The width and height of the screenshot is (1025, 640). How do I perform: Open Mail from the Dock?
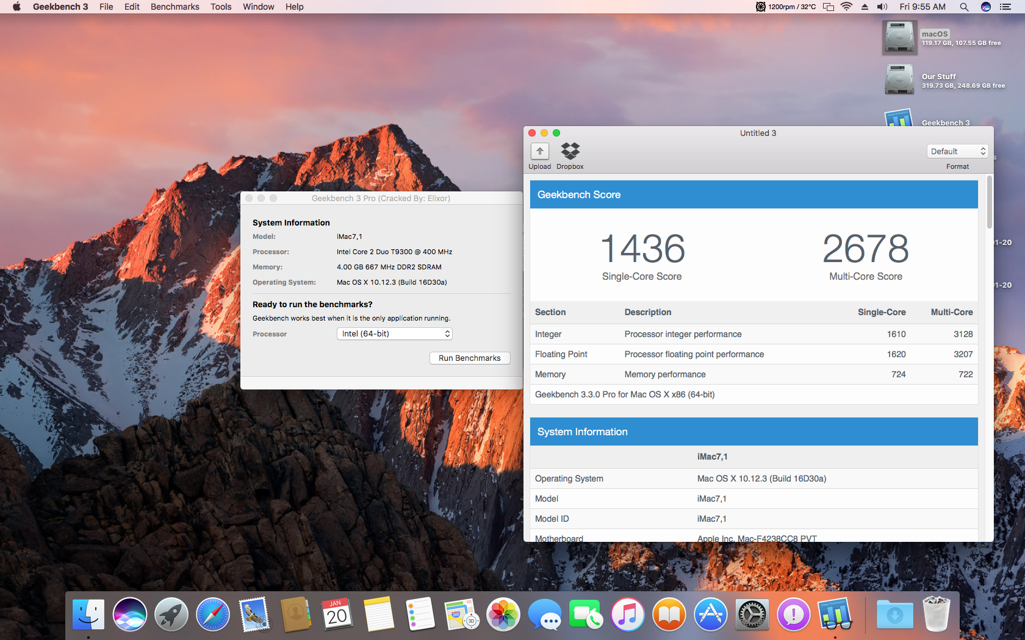point(254,614)
